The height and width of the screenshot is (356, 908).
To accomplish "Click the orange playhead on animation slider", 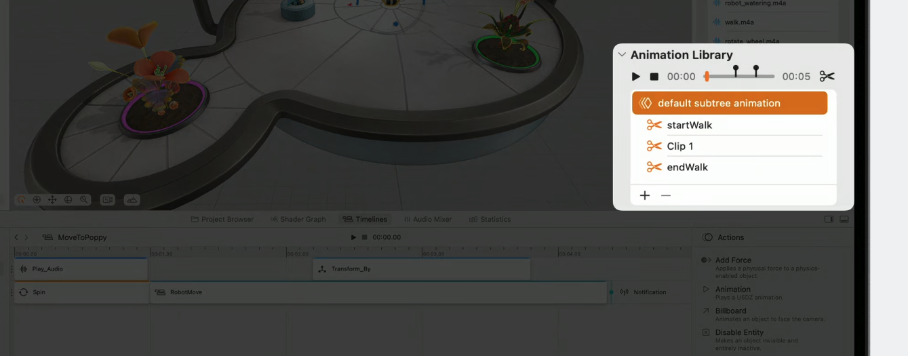I will (x=707, y=77).
